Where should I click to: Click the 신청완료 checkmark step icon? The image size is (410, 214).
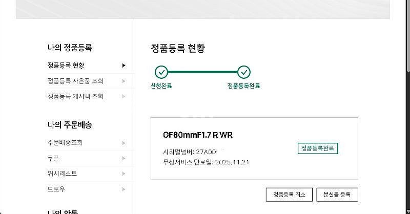(x=161, y=72)
